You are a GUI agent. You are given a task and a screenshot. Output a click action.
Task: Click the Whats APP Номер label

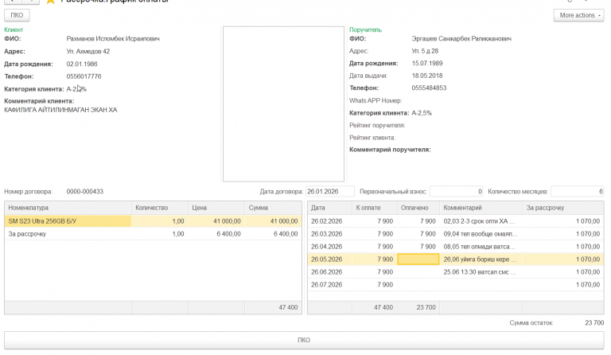pyautogui.click(x=376, y=100)
